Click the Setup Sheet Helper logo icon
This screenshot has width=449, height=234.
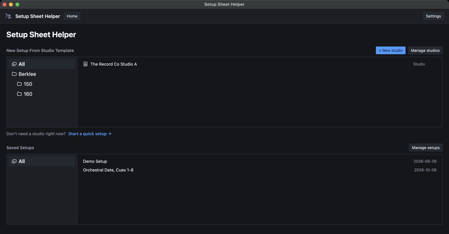pos(8,16)
